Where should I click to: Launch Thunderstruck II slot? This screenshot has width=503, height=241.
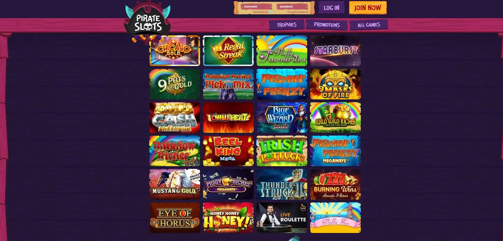tap(282, 184)
